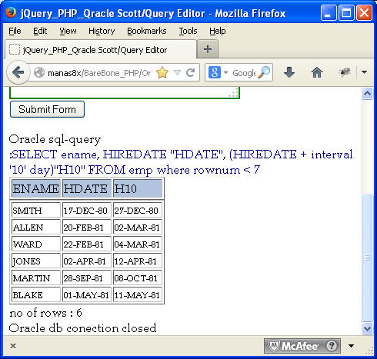
Task: Click inside the green-bordered query textarea
Action: 125,92
